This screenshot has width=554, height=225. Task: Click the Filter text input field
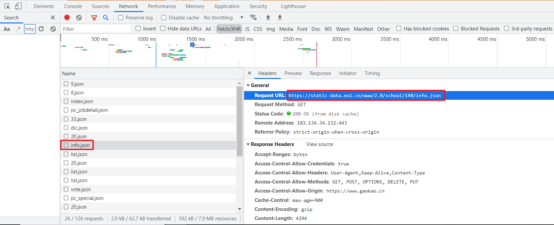coord(96,29)
